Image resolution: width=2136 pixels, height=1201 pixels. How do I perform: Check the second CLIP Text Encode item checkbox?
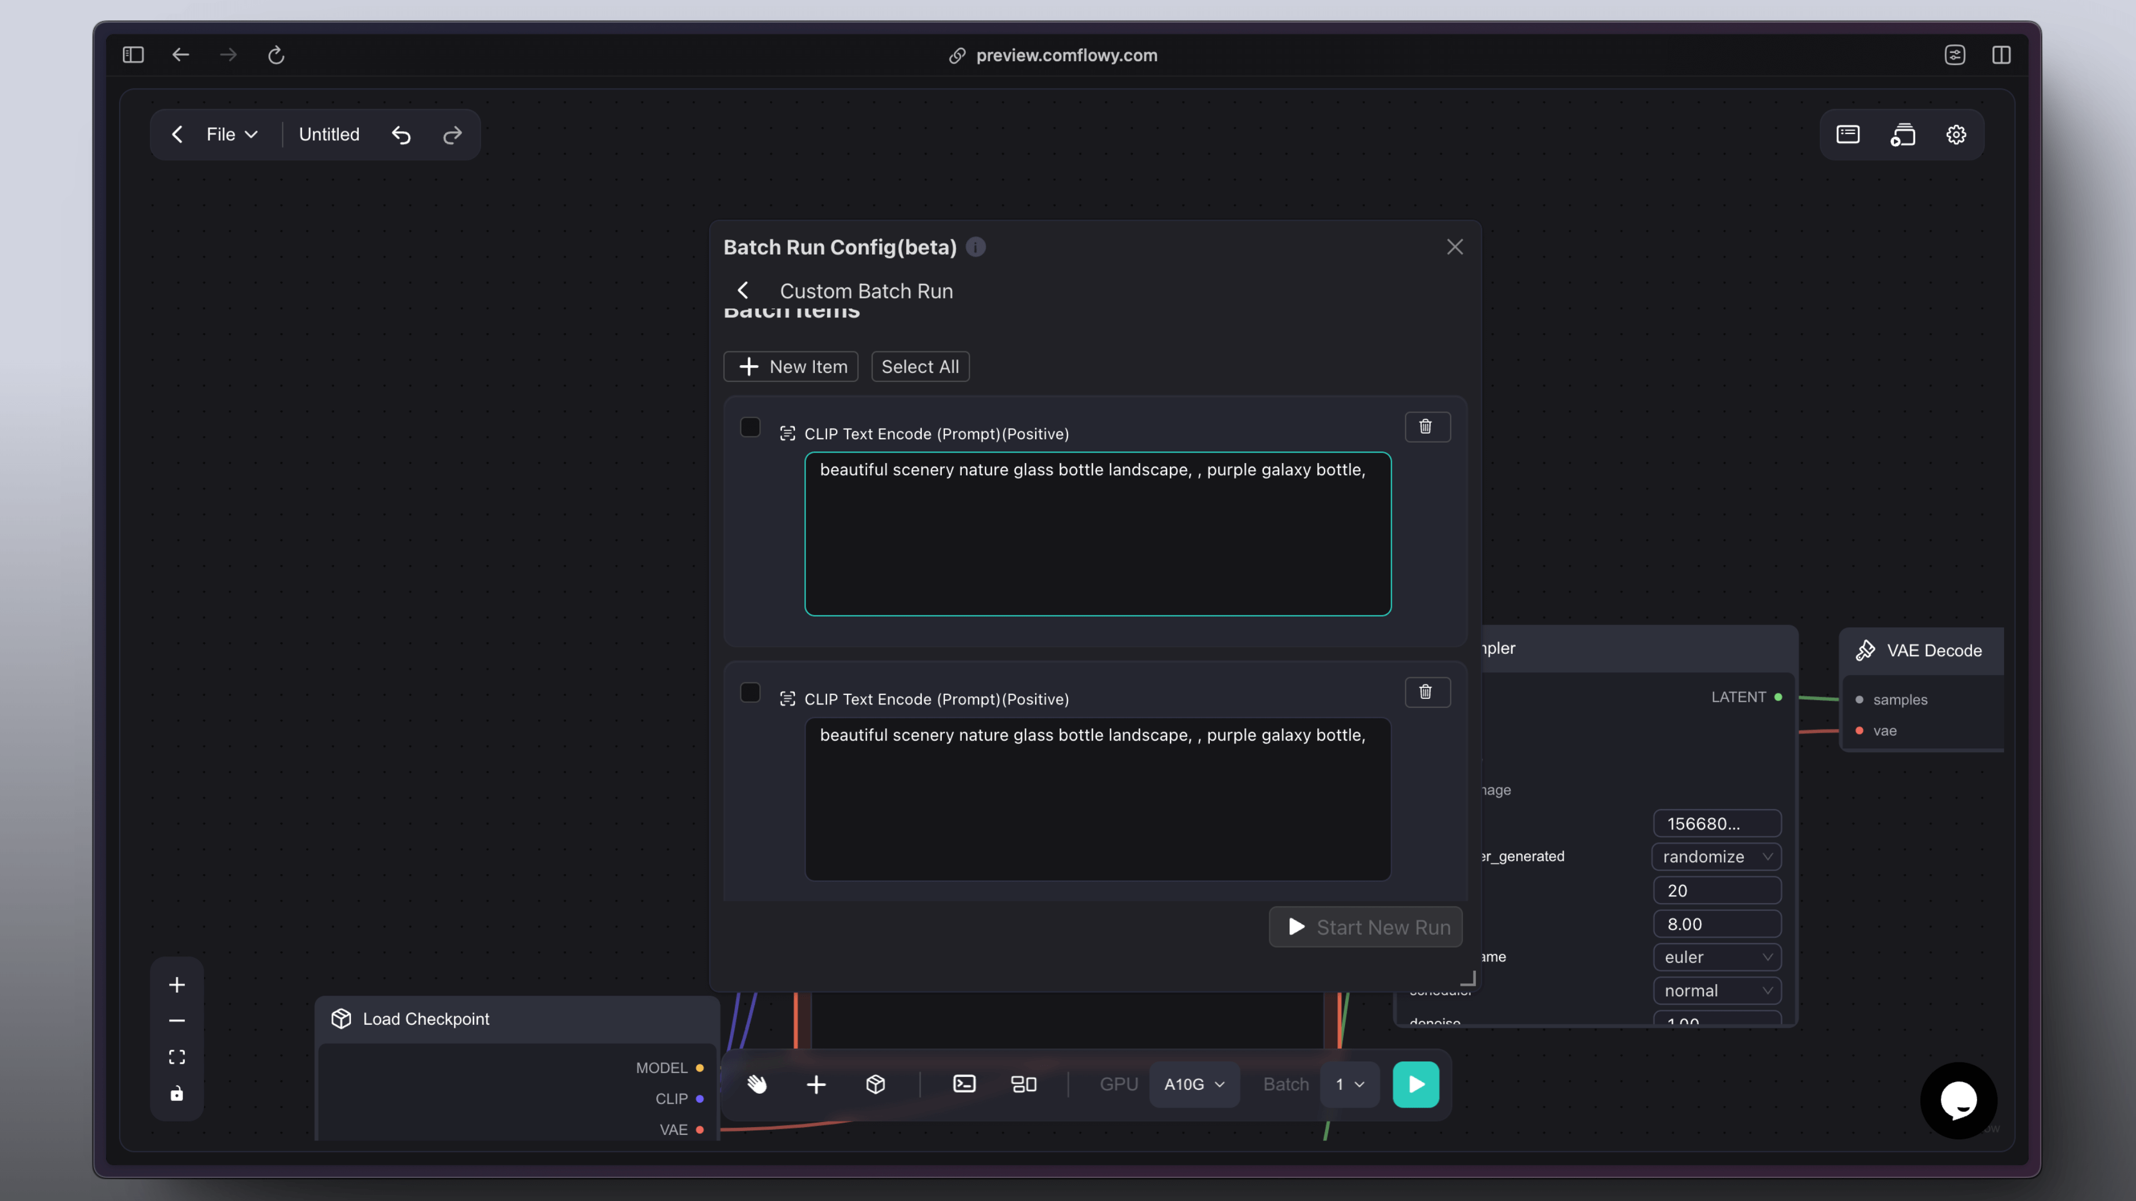pos(750,693)
